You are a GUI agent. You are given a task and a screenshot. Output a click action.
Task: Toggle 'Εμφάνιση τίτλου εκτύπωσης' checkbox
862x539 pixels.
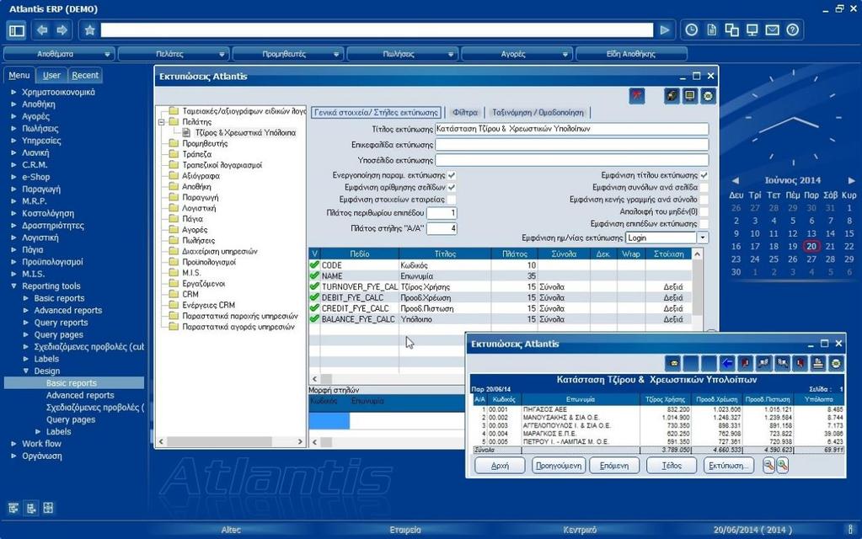tap(704, 175)
